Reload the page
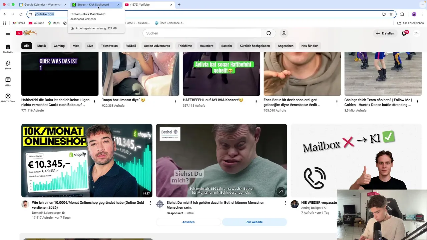Screen dimensions: 427x240 (x=21, y=14)
